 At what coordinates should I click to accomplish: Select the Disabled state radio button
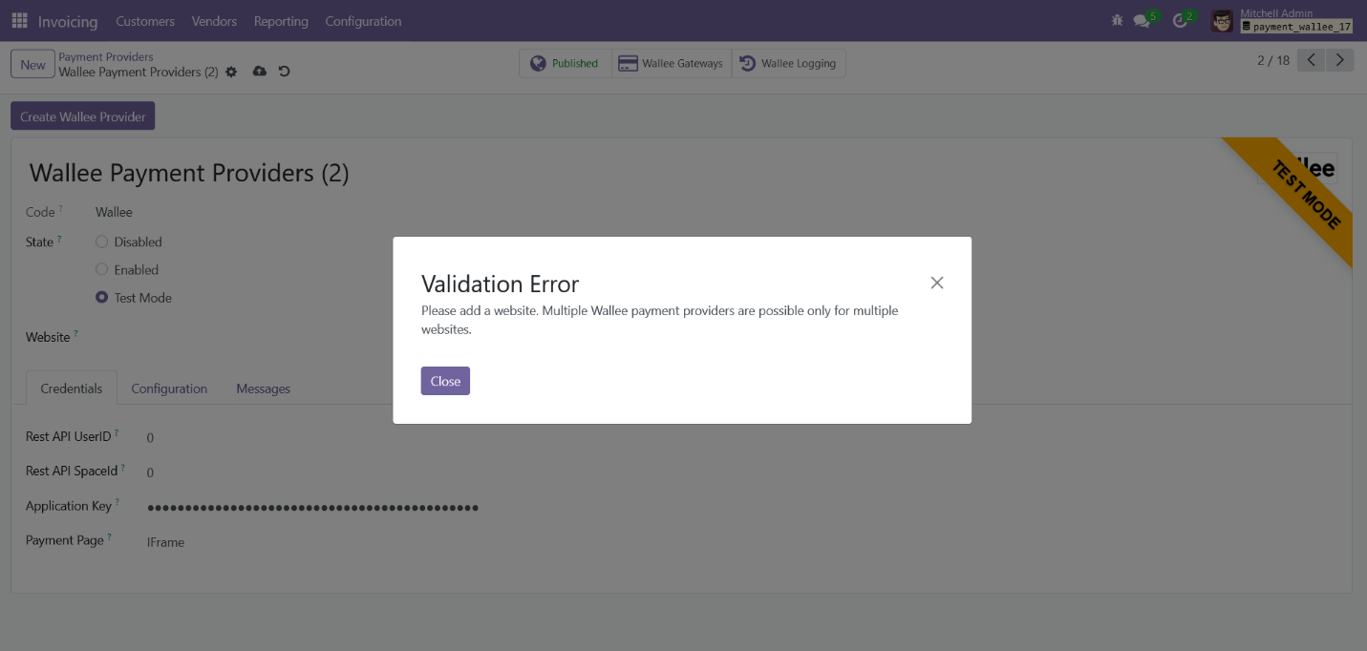click(102, 242)
